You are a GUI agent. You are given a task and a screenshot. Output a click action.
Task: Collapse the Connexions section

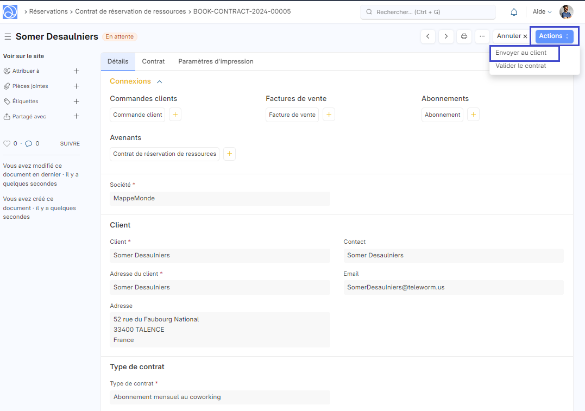[160, 81]
